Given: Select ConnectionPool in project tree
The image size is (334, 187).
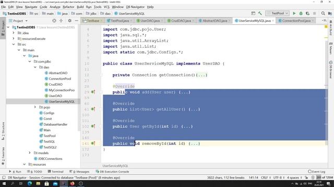Looking at the screenshot, I should 60,78.
